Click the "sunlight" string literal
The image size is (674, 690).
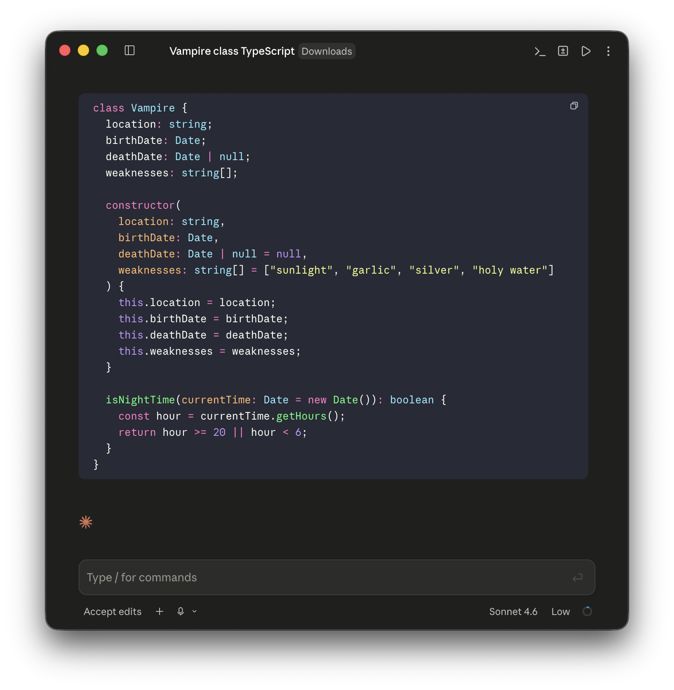[x=301, y=270]
